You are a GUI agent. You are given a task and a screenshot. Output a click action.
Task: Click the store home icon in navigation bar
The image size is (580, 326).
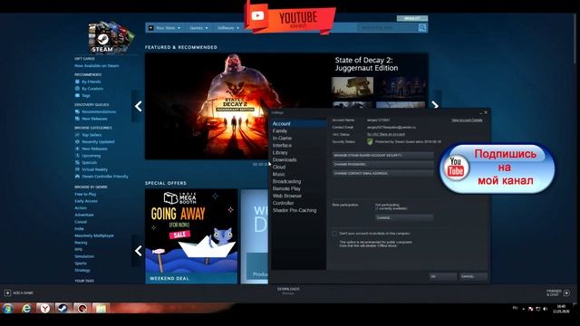click(150, 28)
